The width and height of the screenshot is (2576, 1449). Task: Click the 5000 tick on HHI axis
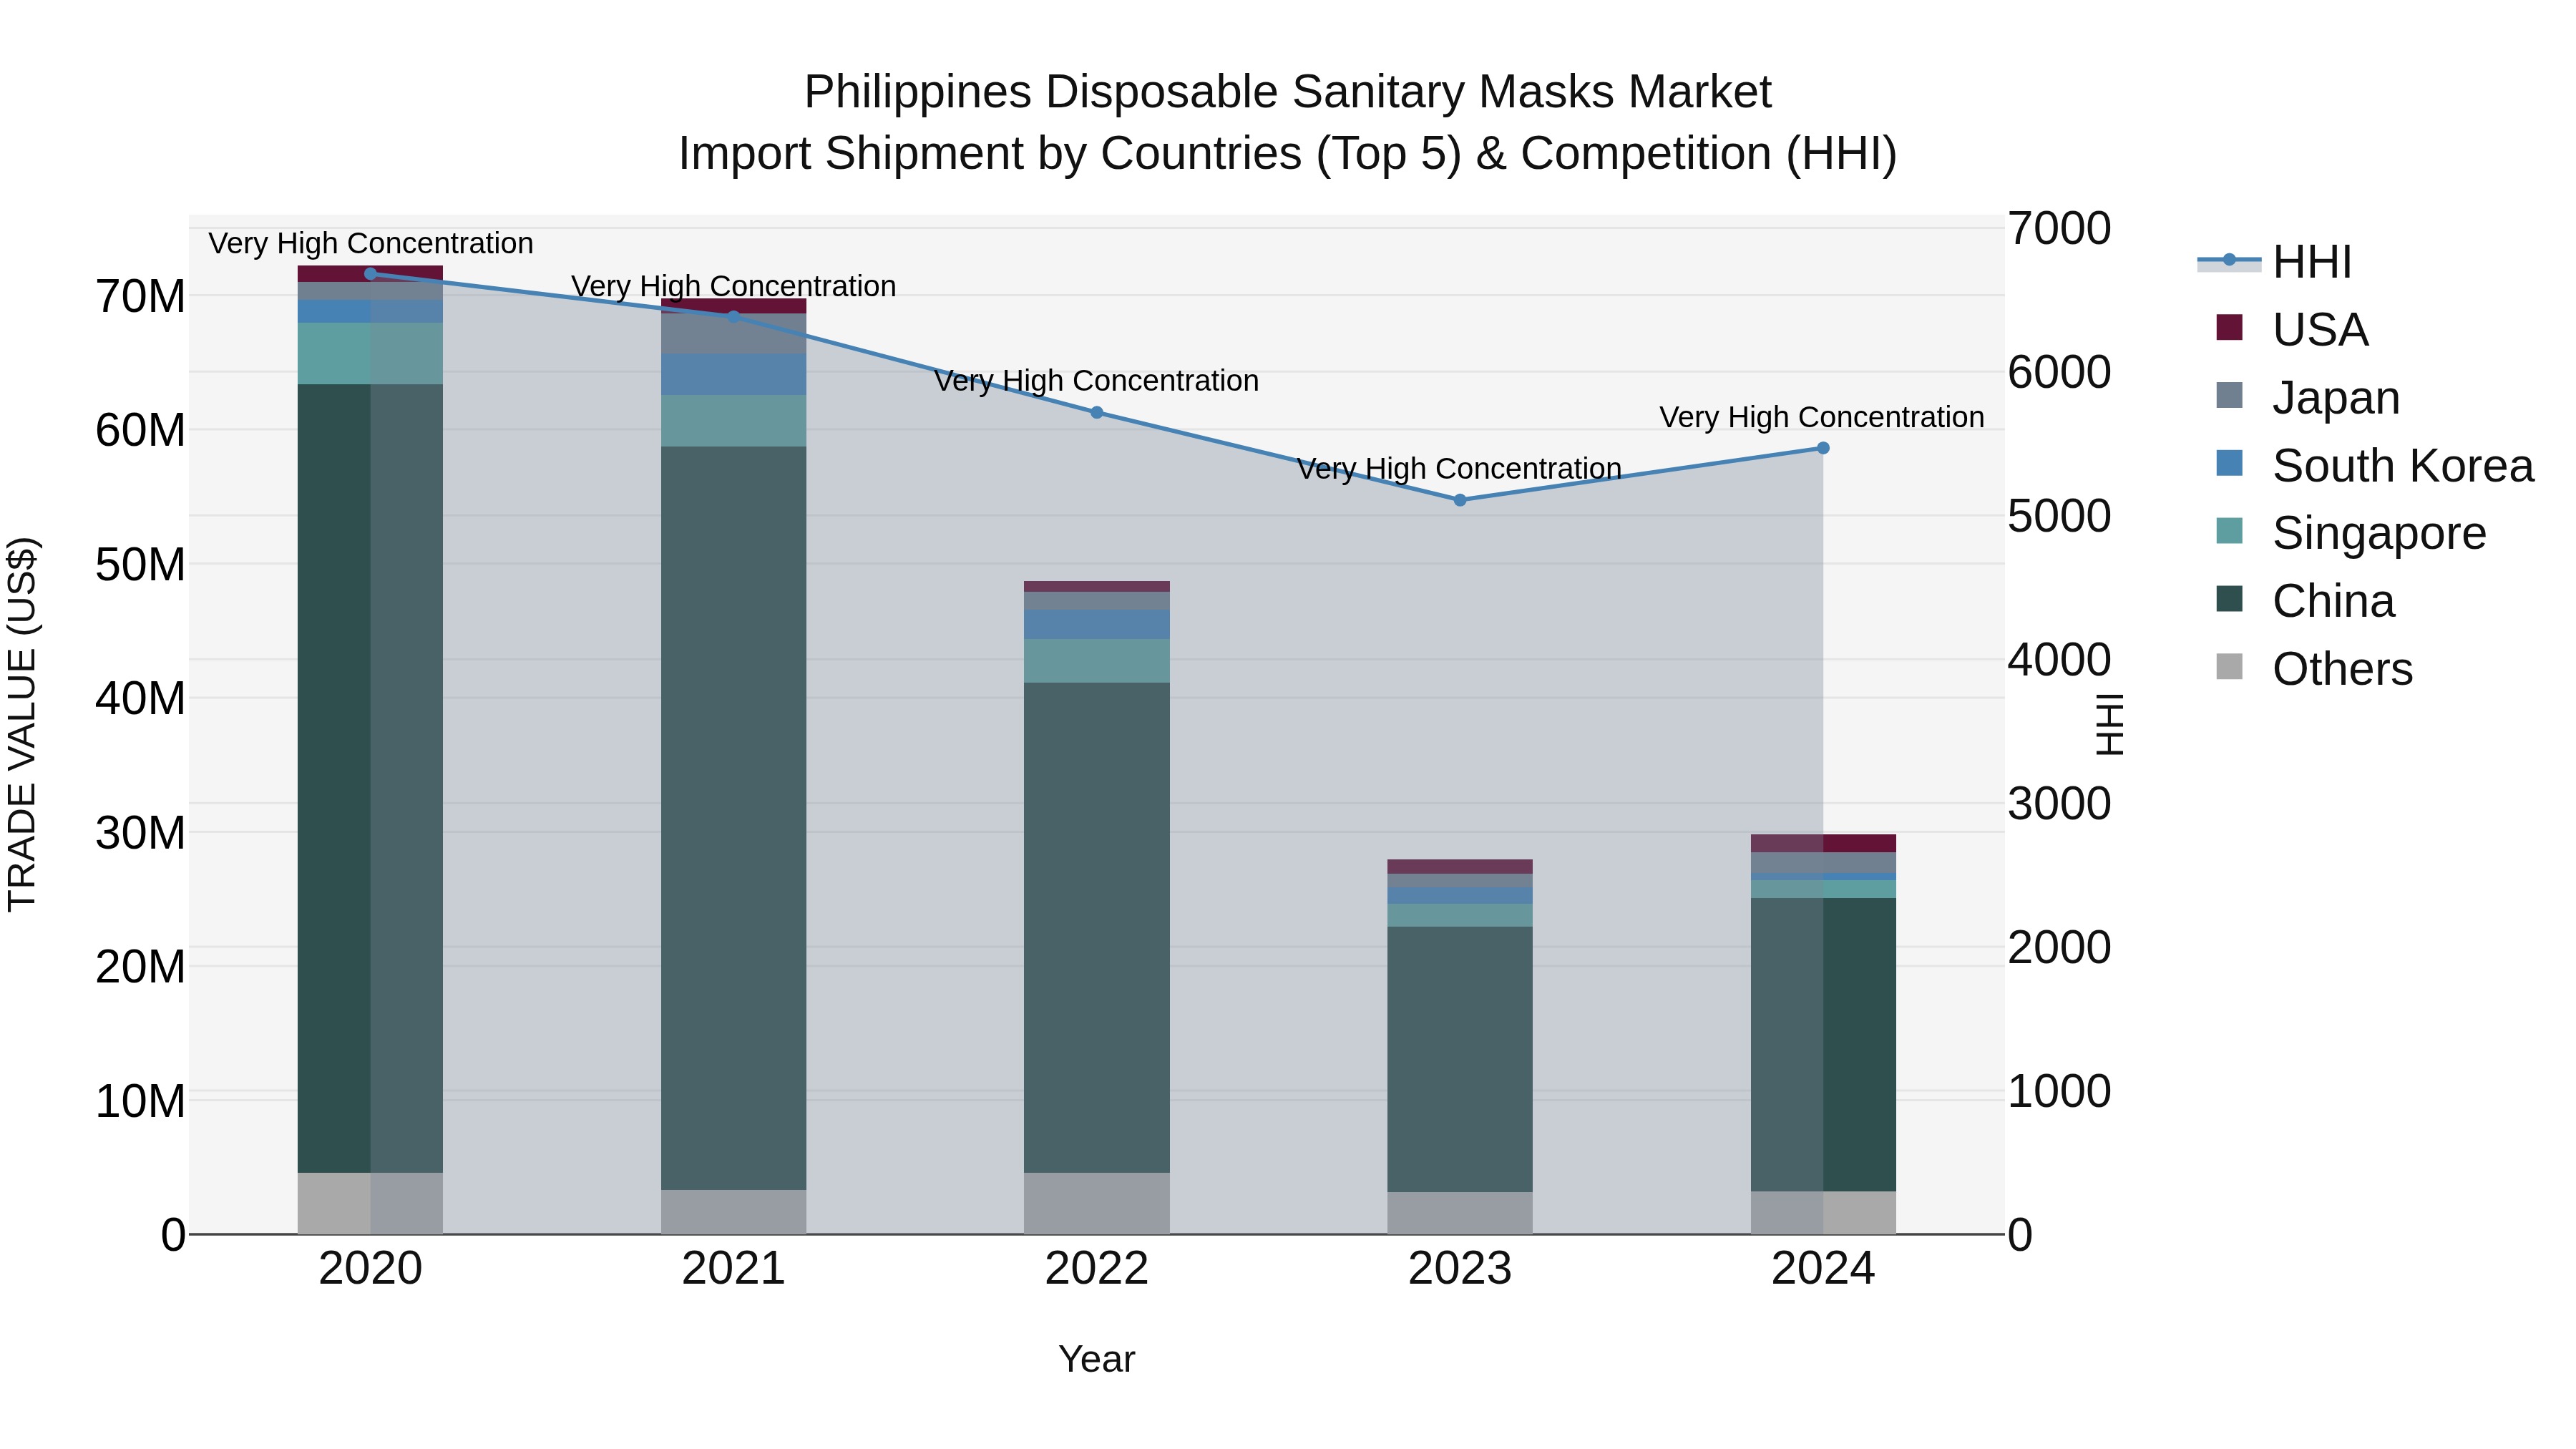2060,517
